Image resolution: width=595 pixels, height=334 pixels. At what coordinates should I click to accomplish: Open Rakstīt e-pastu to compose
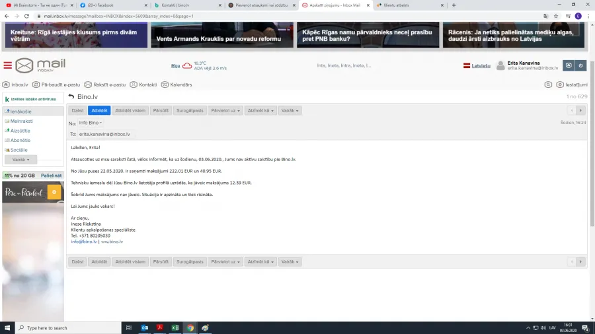tap(105, 84)
